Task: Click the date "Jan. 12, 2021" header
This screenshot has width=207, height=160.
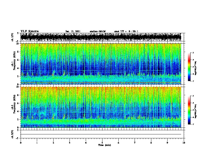Action: point(73,31)
